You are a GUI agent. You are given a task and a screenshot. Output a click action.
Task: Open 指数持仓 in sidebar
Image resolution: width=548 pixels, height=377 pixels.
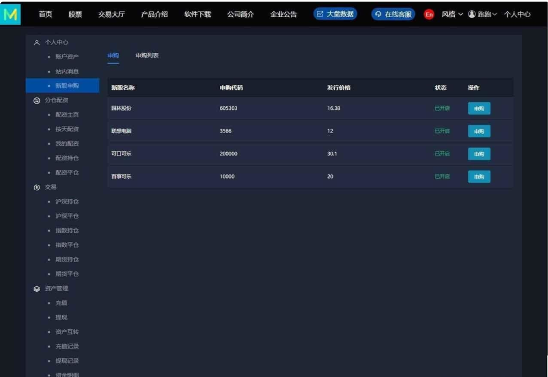click(x=67, y=231)
